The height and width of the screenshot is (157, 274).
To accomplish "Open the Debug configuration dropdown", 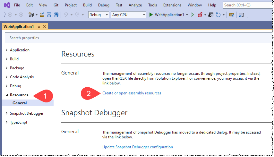I will coord(98,15).
